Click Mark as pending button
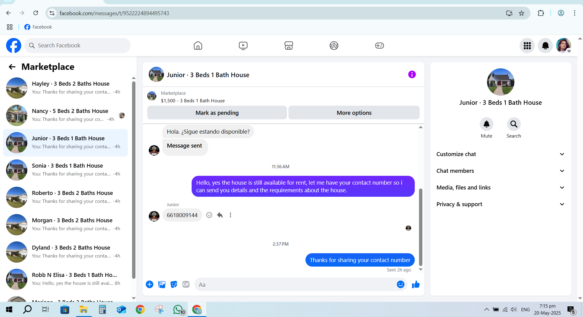This screenshot has width=583, height=317. point(217,113)
